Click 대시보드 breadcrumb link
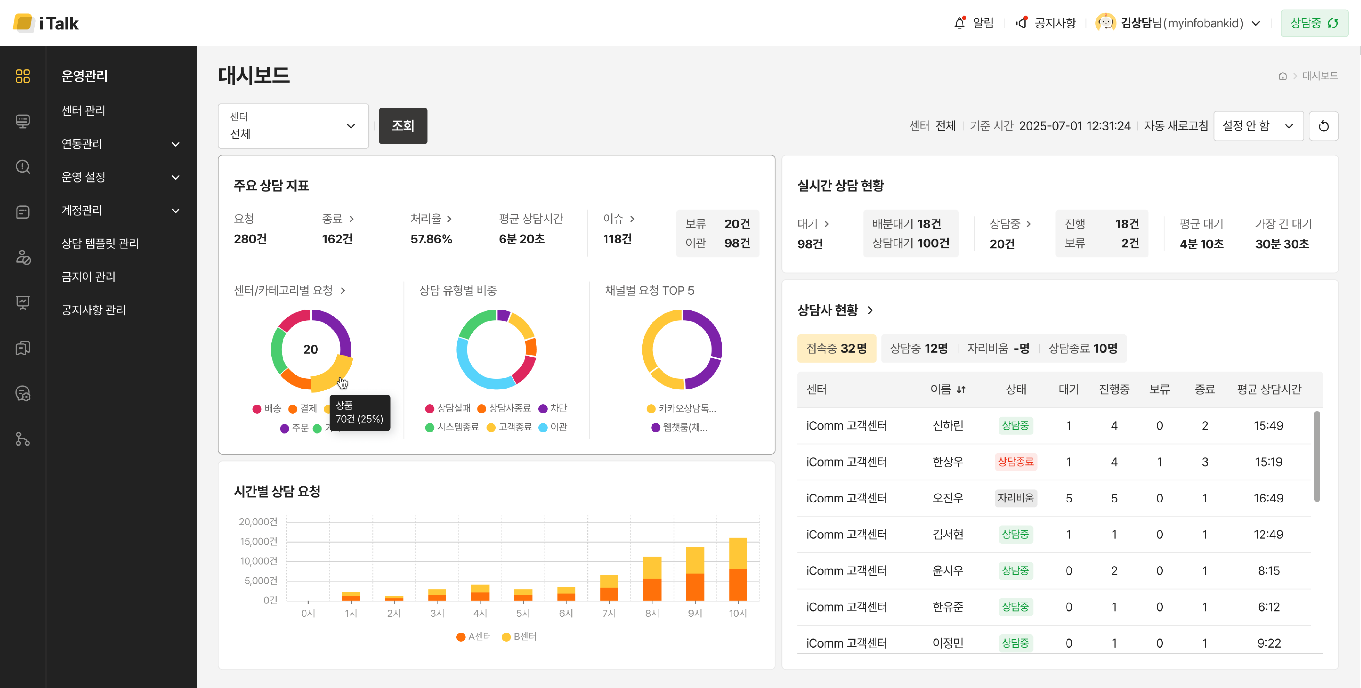Screen dimensions: 1361x688 (1320, 76)
